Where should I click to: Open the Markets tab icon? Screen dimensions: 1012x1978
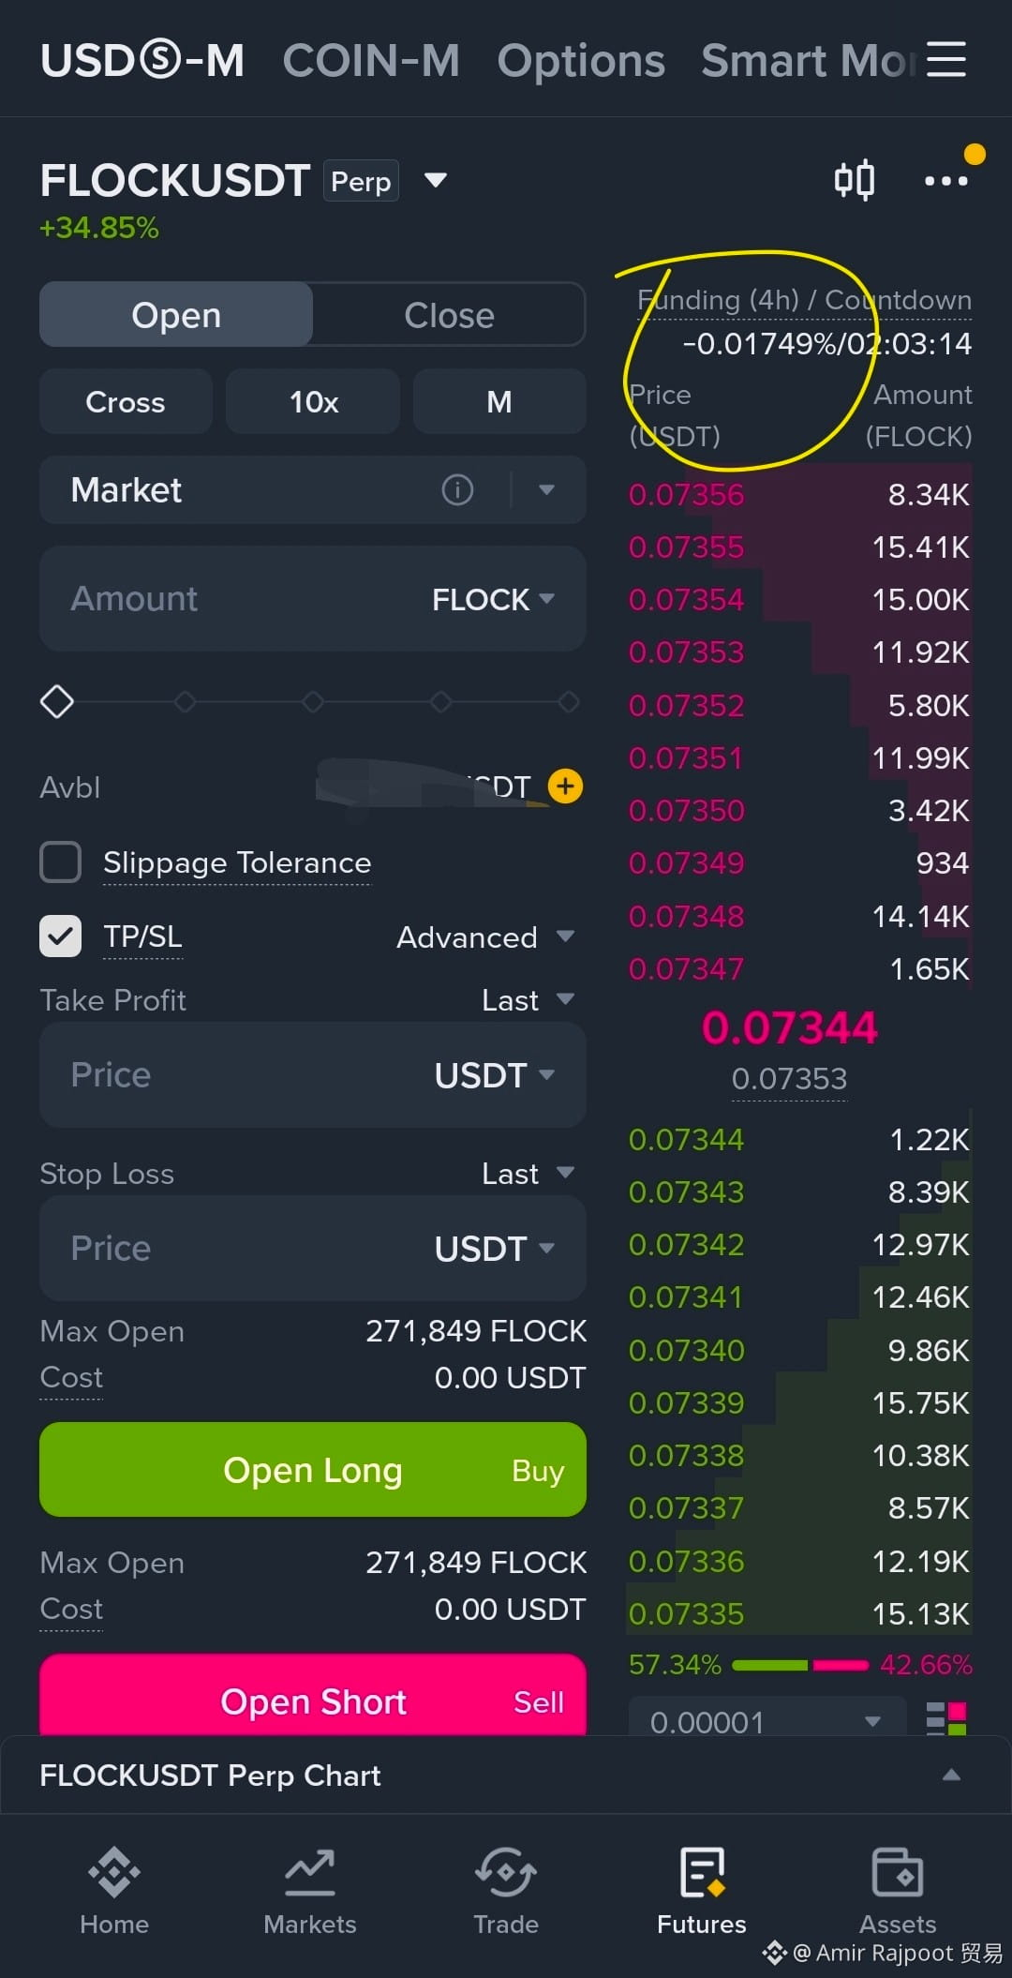(x=310, y=1872)
